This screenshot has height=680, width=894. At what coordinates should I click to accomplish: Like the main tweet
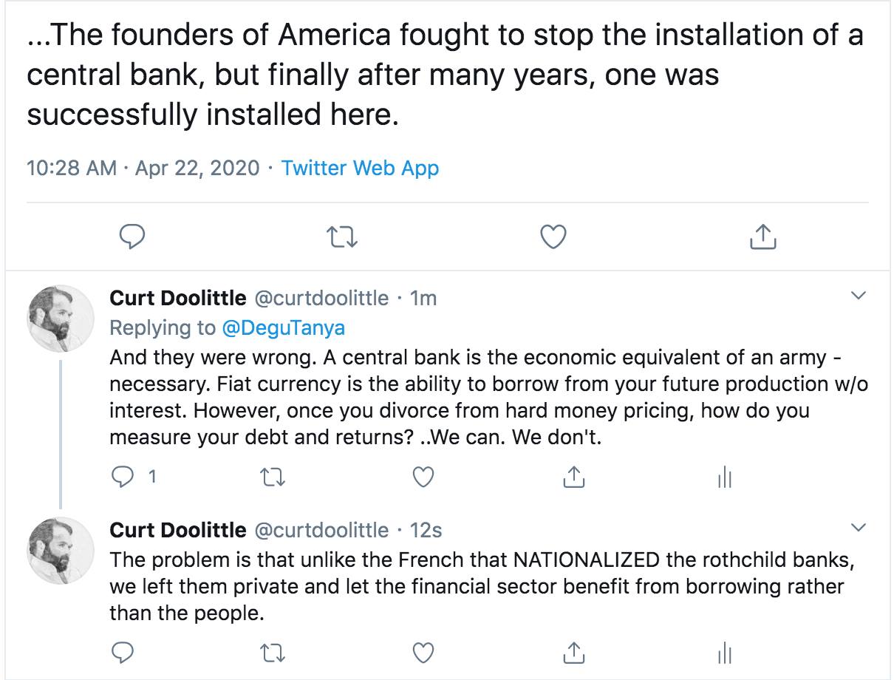pyautogui.click(x=553, y=237)
